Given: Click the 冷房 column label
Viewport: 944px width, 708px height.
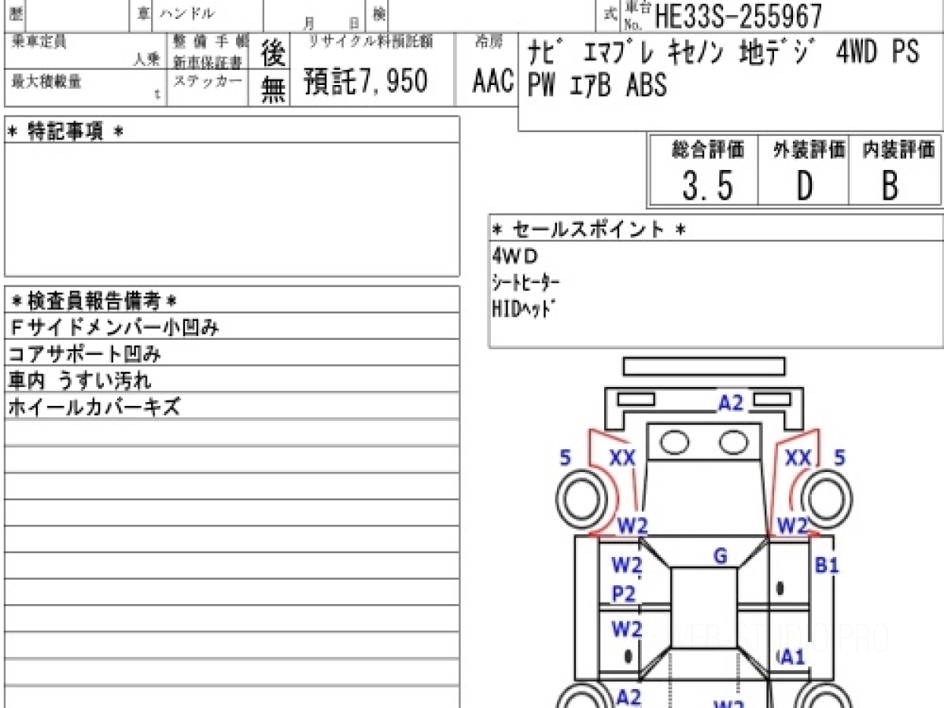Looking at the screenshot, I should click(x=488, y=42).
